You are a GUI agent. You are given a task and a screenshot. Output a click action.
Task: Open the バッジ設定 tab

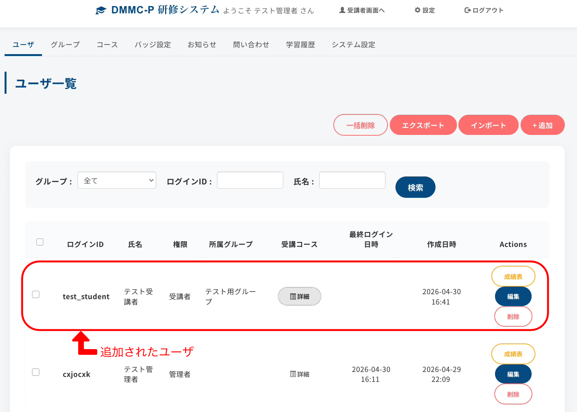(153, 45)
